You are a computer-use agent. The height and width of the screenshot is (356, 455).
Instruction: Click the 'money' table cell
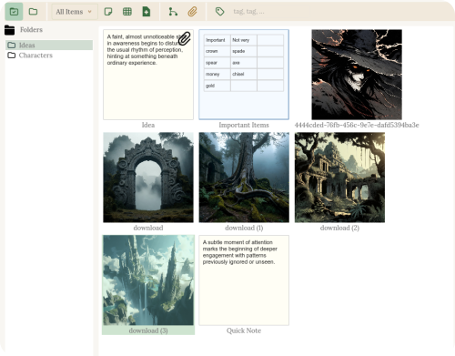pos(217,74)
